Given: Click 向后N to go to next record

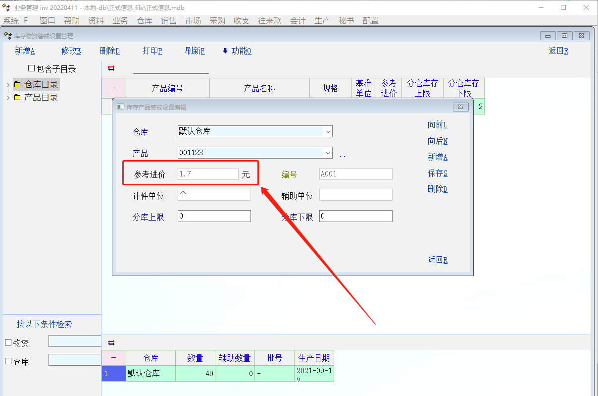Looking at the screenshot, I should pyautogui.click(x=438, y=141).
